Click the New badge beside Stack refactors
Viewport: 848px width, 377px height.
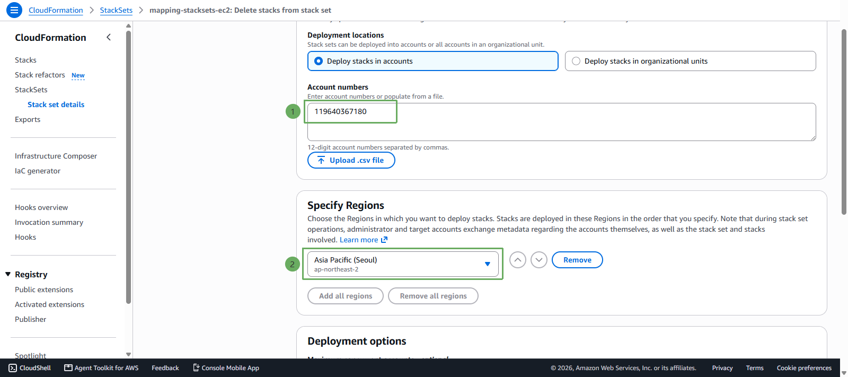click(x=78, y=75)
